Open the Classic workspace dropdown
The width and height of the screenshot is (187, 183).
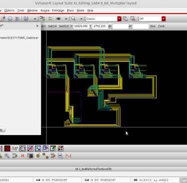point(119,19)
